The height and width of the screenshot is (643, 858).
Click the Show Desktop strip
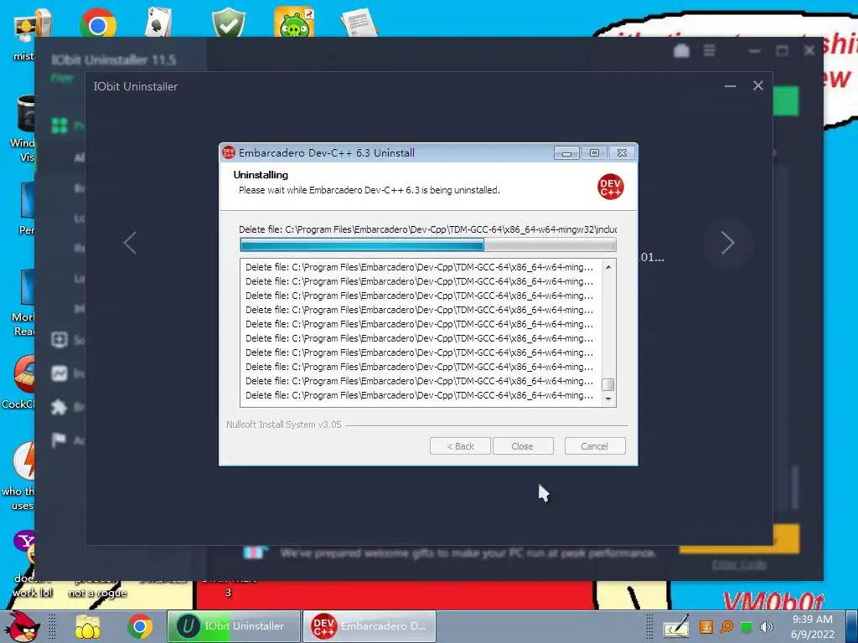click(x=851, y=626)
